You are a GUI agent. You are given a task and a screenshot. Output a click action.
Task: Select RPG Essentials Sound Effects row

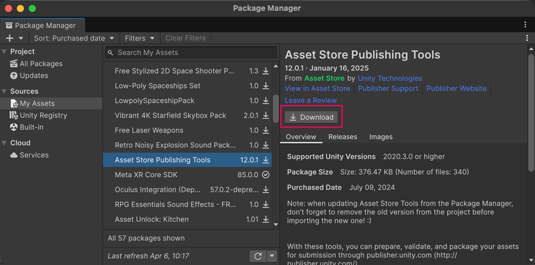point(187,204)
